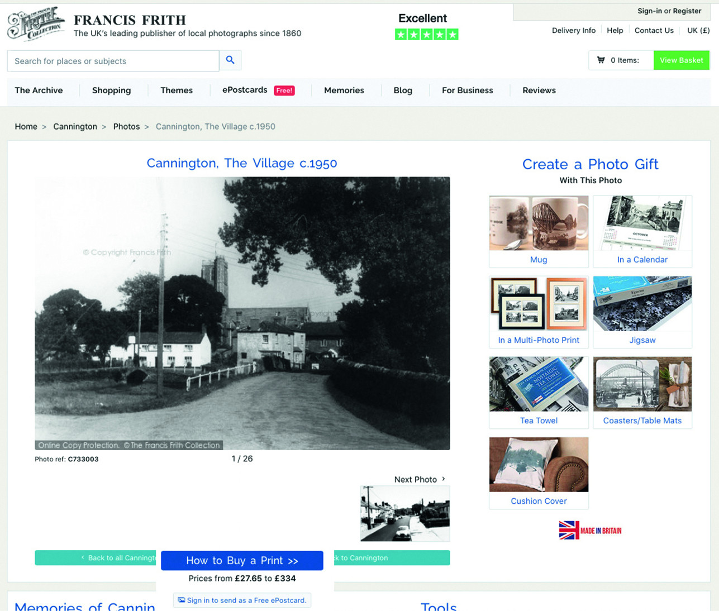Click the Cushion Cover text link

pos(539,501)
